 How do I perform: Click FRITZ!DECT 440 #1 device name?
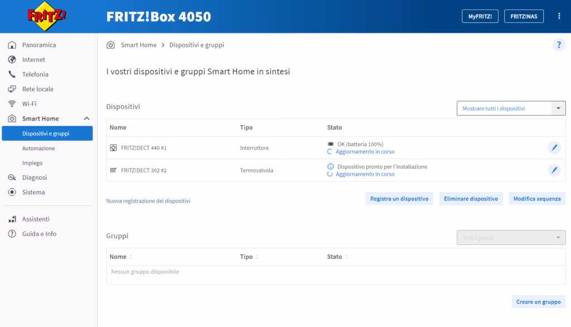click(144, 148)
